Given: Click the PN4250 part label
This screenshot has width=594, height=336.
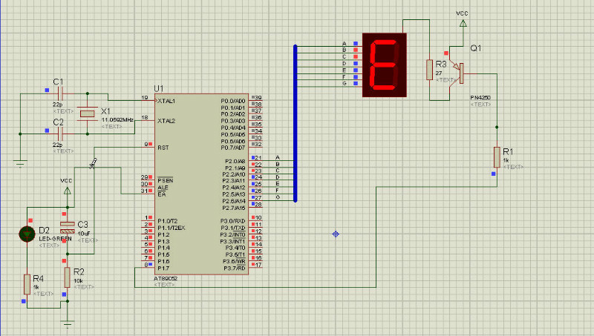Looking at the screenshot, I should 481,98.
